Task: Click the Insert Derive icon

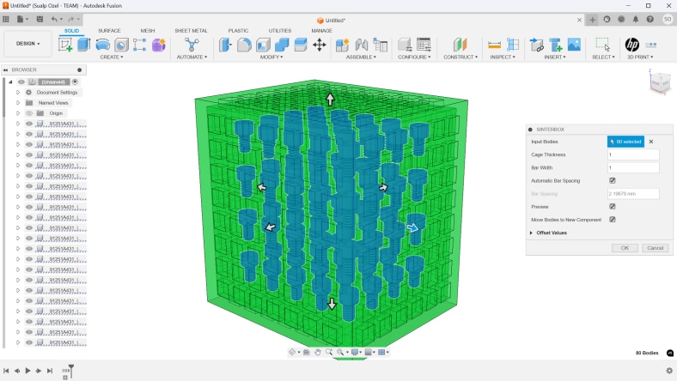Action: (x=537, y=45)
